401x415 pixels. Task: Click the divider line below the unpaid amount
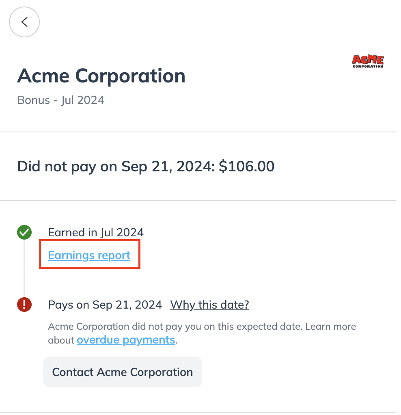[200, 200]
